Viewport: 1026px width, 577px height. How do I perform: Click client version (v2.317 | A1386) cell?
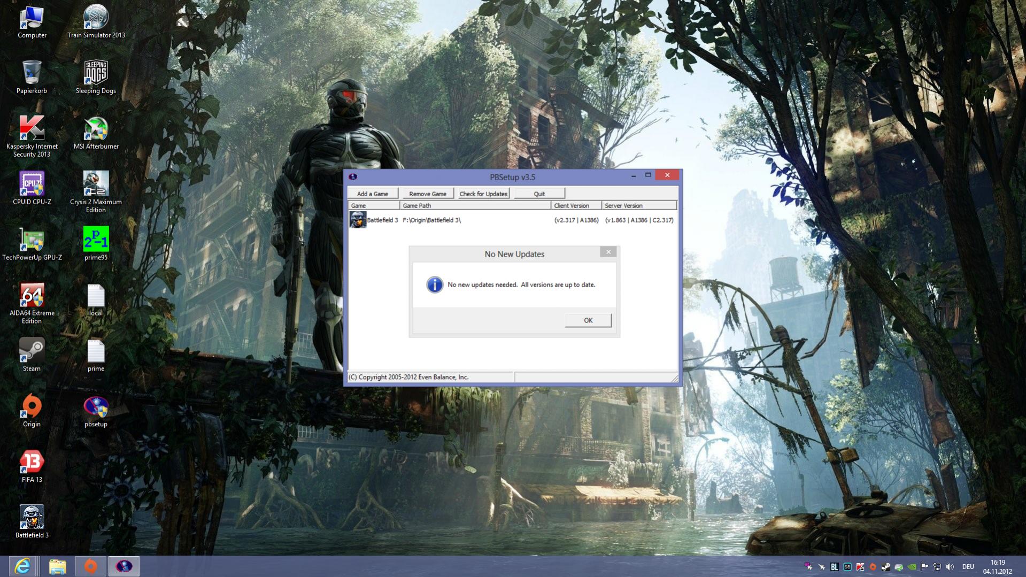pyautogui.click(x=576, y=220)
